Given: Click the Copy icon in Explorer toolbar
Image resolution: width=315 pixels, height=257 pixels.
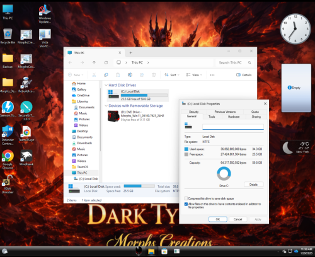Looking at the screenshot, I should pyautogui.click(x=106, y=75).
